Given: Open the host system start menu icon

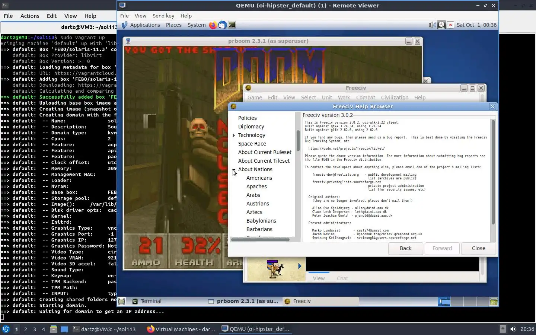Looking at the screenshot, I should coord(6,329).
